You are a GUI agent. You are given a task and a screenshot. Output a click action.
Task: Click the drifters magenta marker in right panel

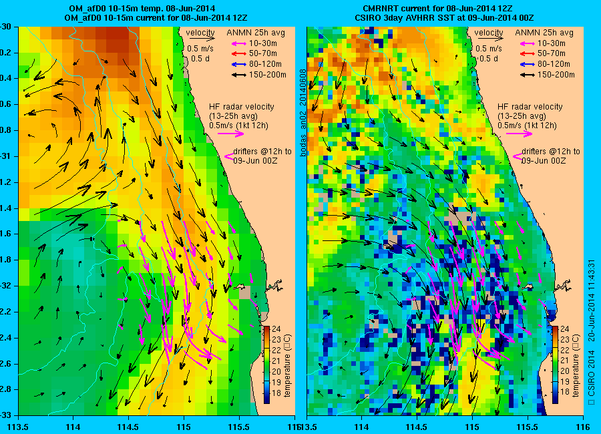pos(518,156)
